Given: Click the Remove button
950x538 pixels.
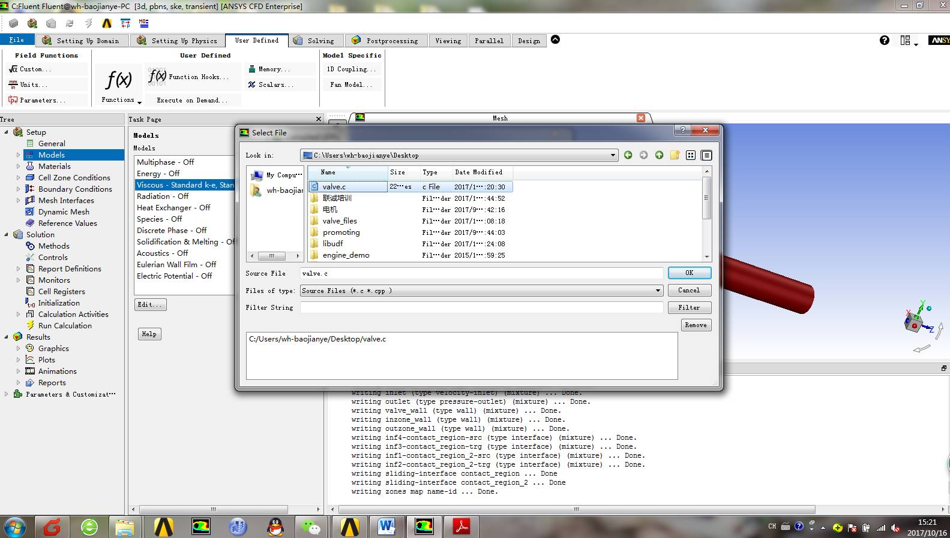Looking at the screenshot, I should pos(696,325).
